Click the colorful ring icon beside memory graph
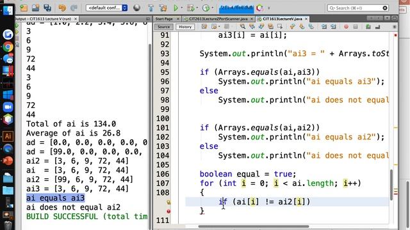 click(260, 8)
